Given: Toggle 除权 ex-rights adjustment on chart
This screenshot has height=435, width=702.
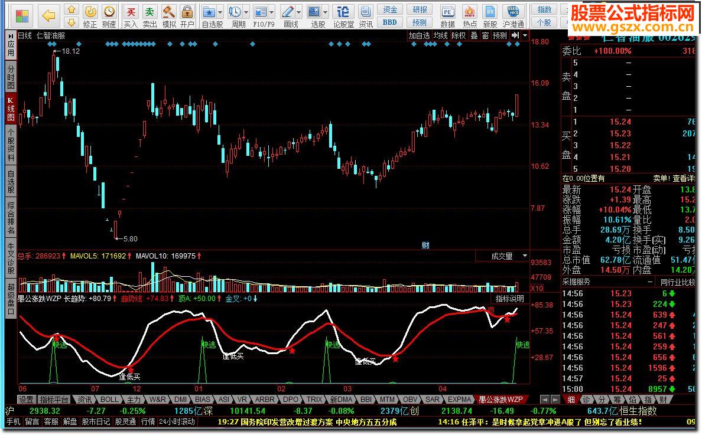Looking at the screenshot, I should tap(459, 35).
